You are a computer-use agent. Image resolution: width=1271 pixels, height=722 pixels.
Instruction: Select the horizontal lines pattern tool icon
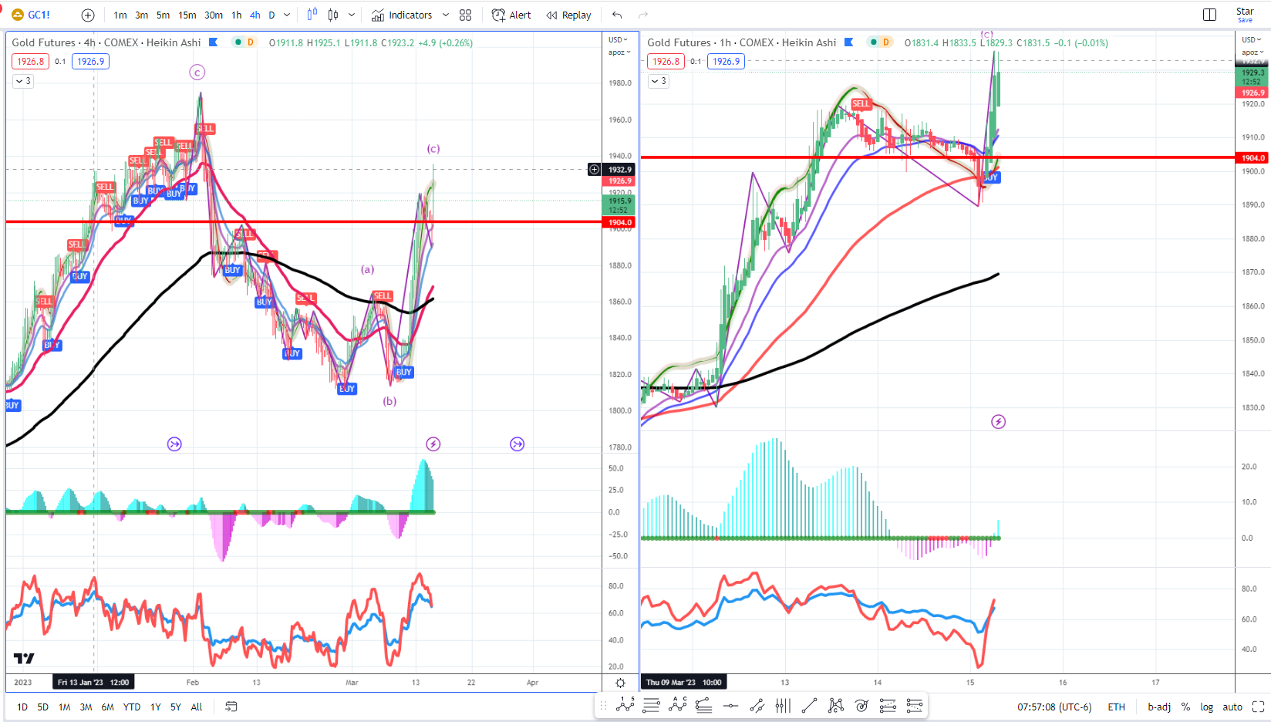click(652, 706)
